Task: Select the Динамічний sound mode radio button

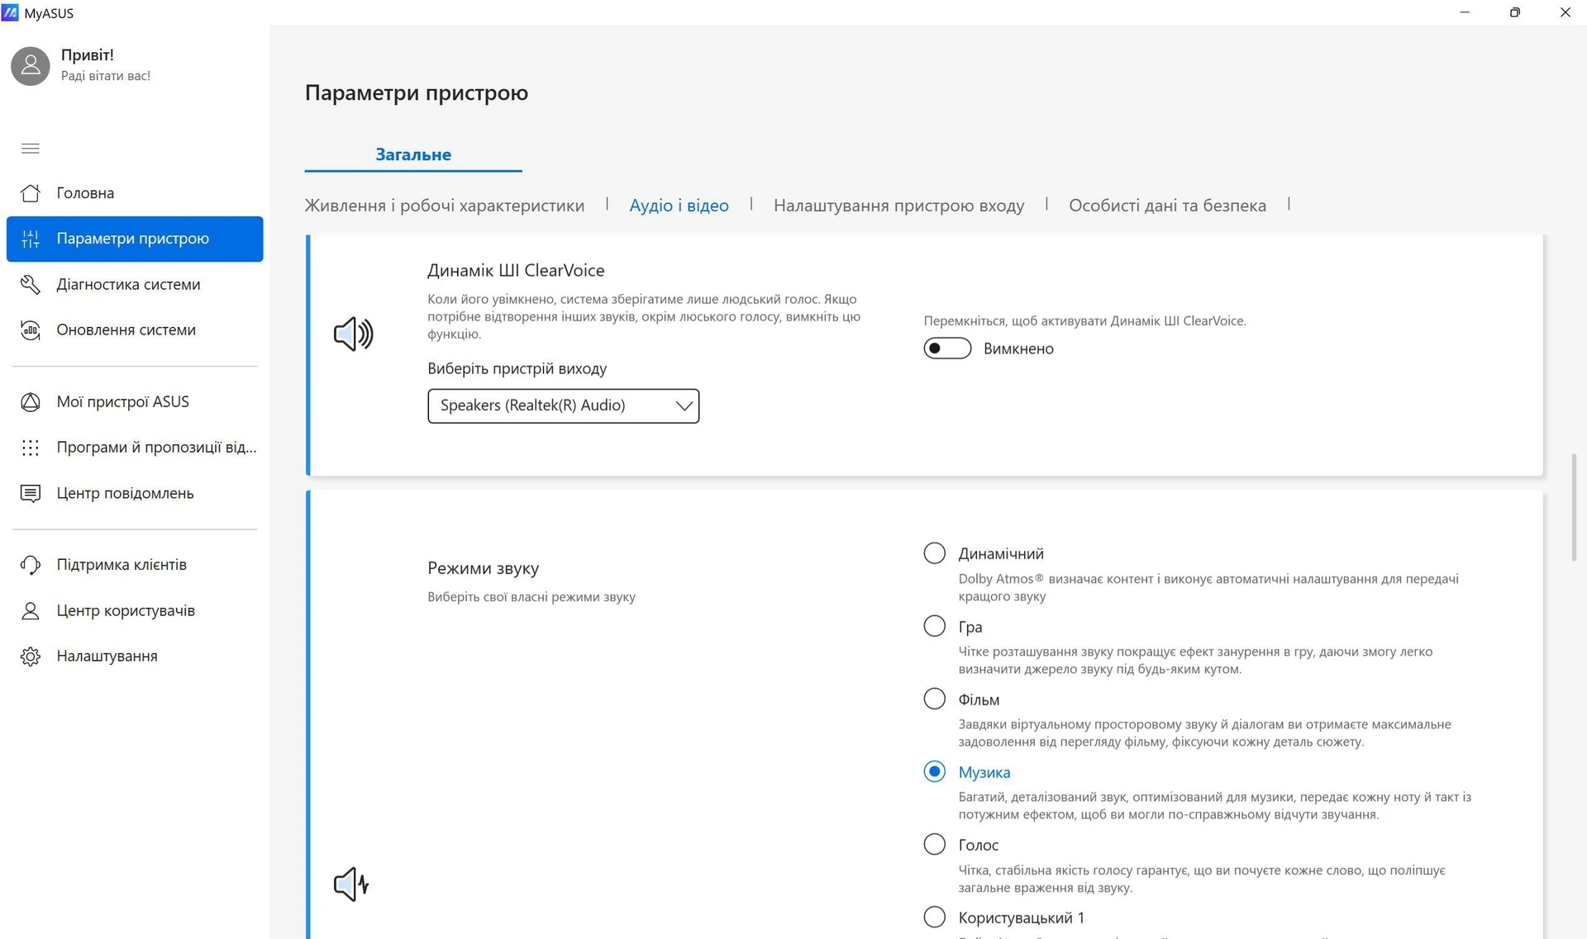Action: point(934,553)
